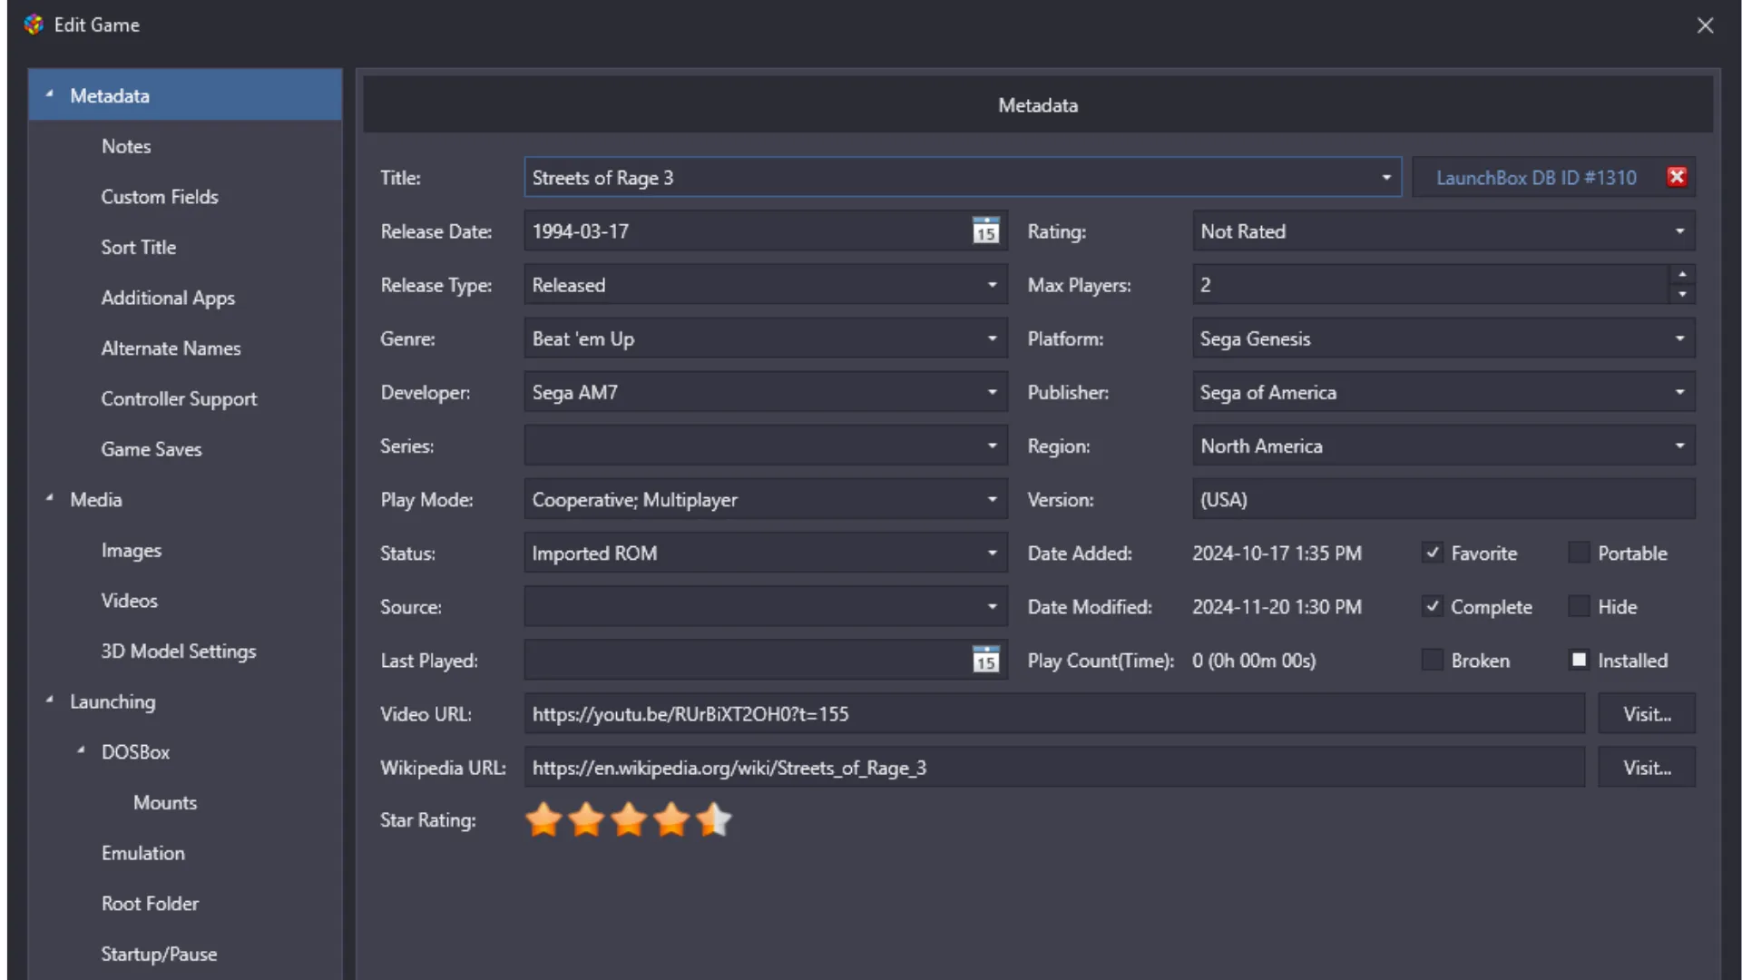Open Custom Fields section
The width and height of the screenshot is (1742, 980).
(160, 196)
